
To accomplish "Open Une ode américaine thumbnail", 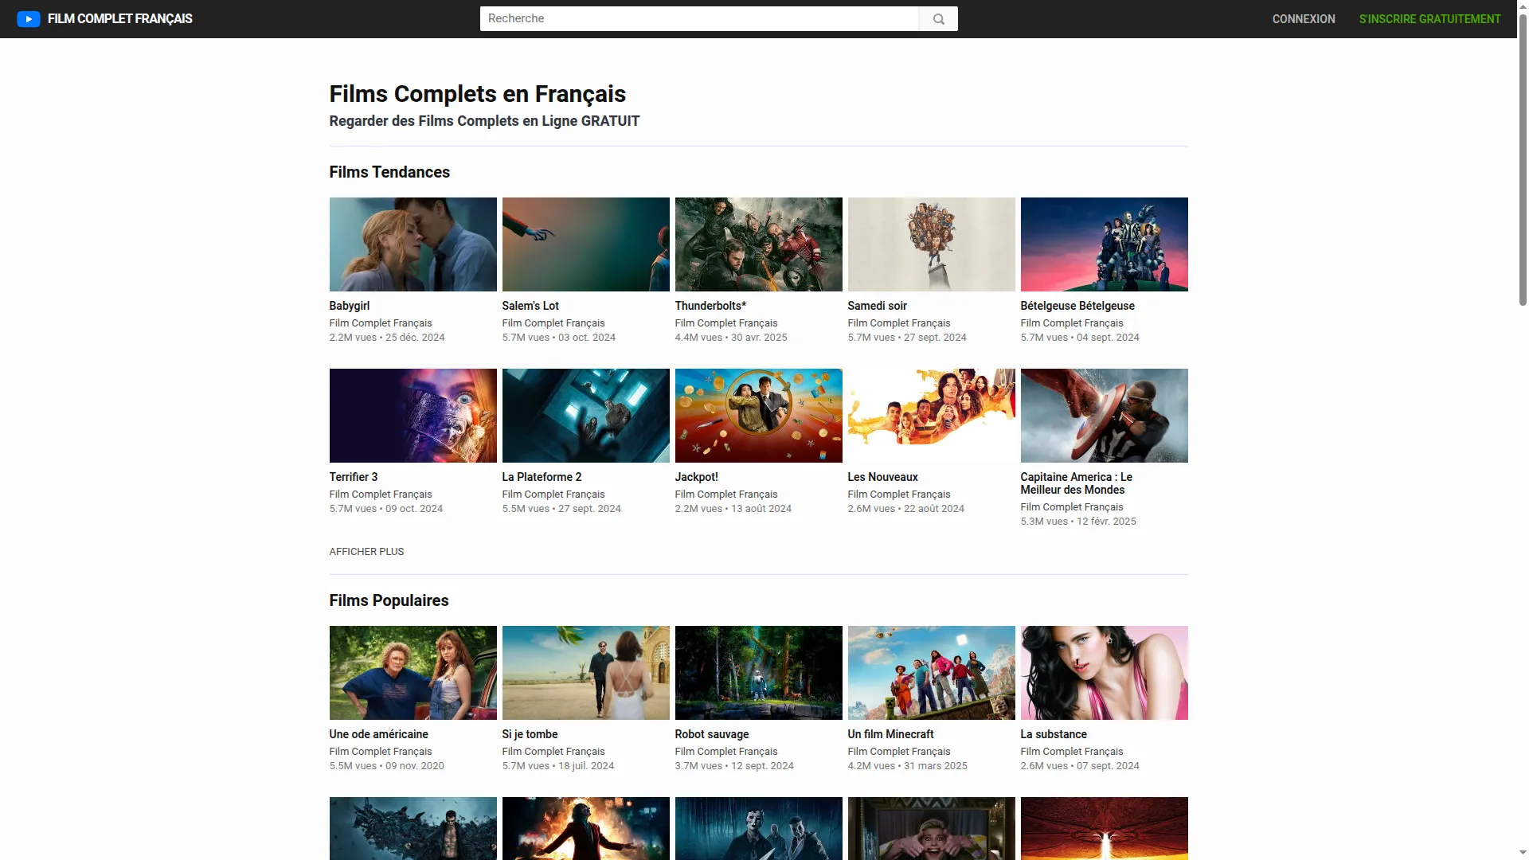I will [413, 673].
